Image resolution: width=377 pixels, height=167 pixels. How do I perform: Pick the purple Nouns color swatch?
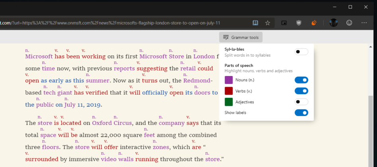pos(229,80)
